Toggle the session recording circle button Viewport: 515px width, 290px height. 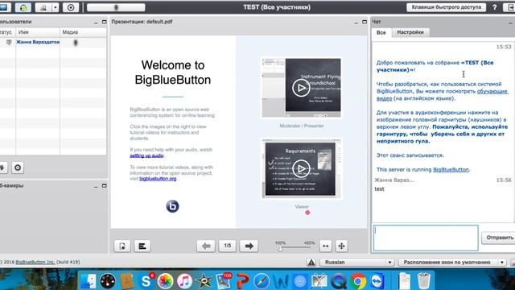click(71, 7)
